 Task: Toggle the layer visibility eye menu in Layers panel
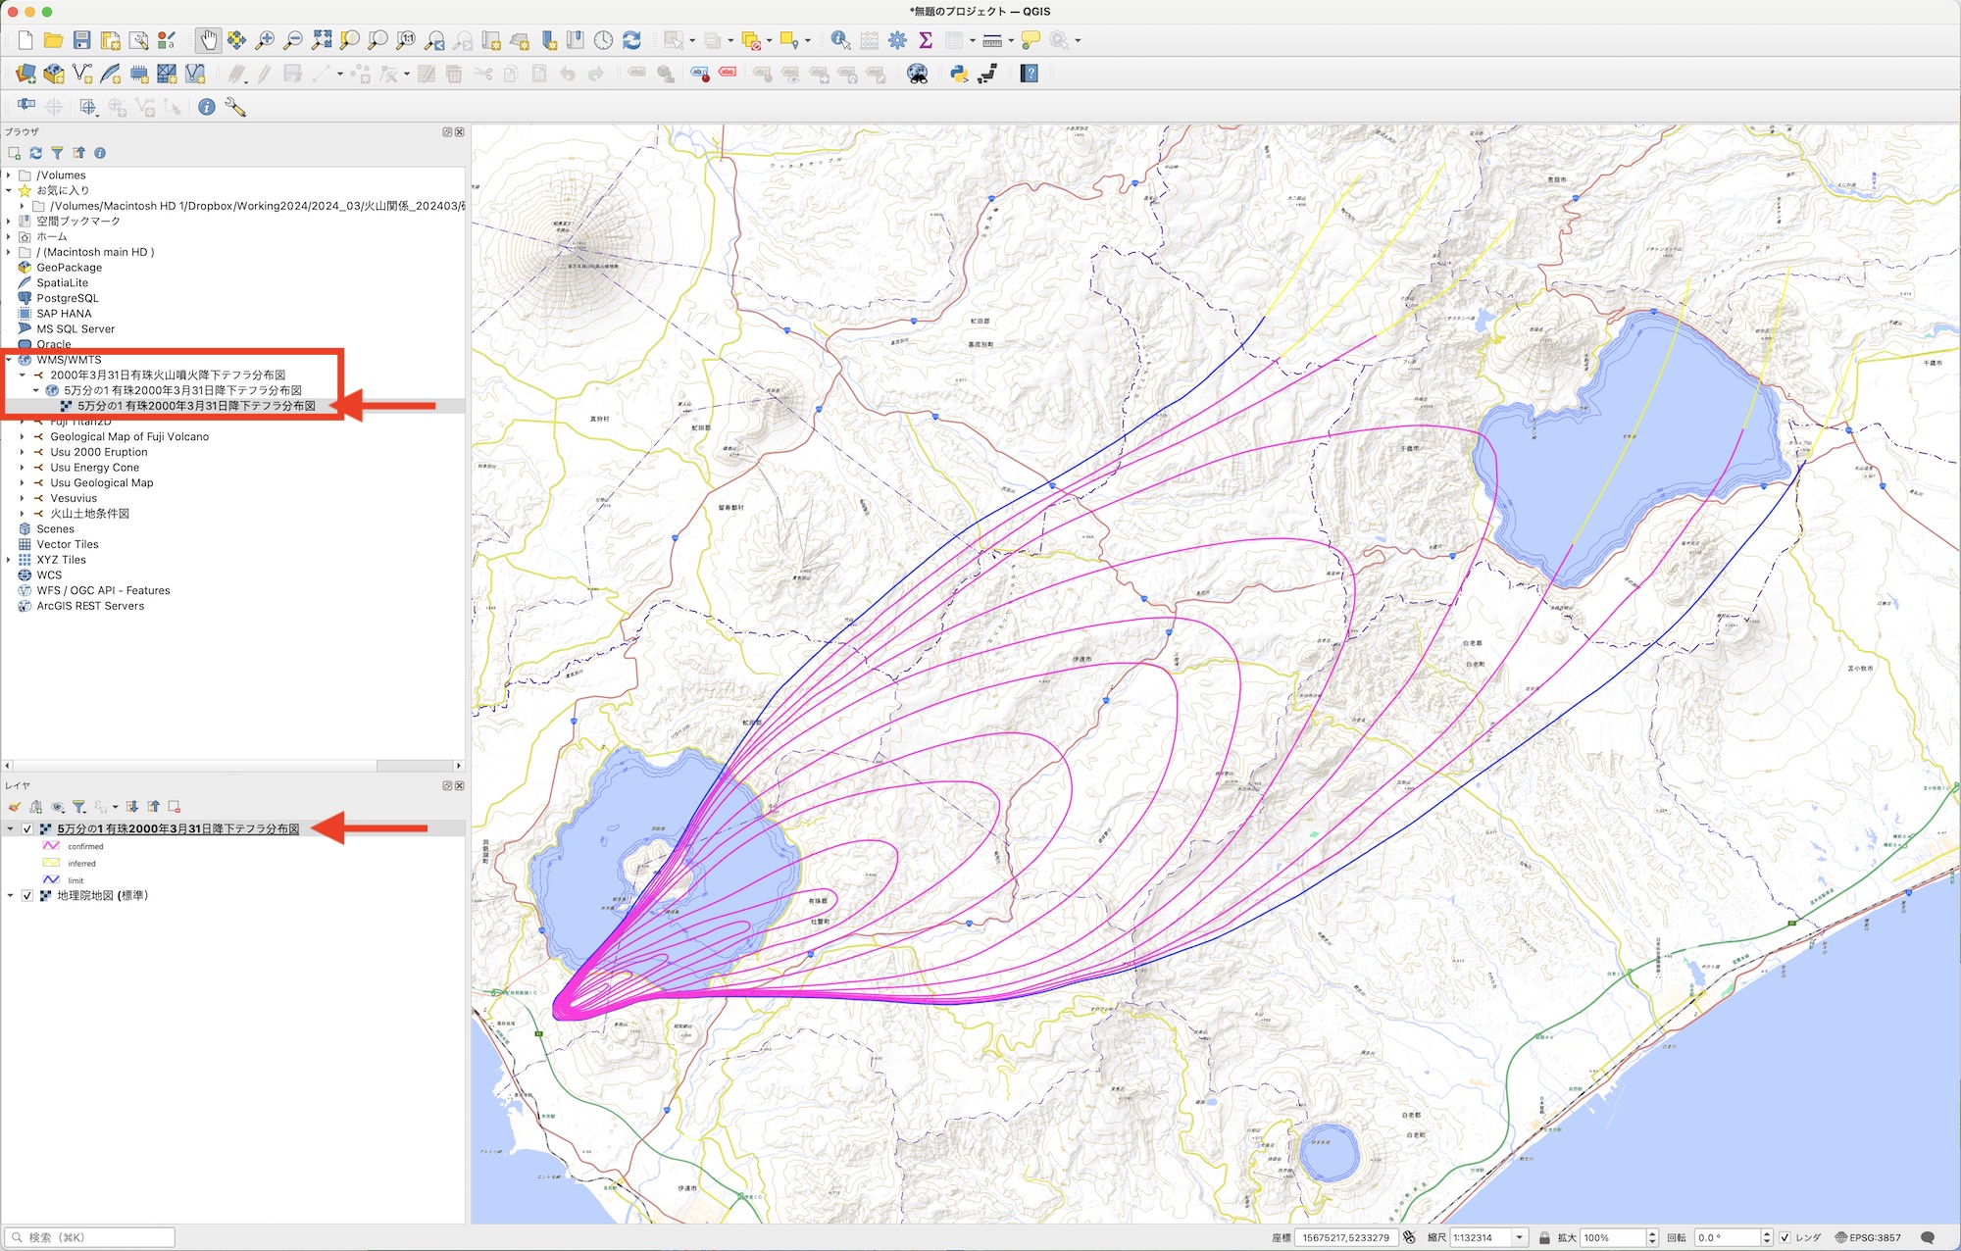pyautogui.click(x=58, y=807)
